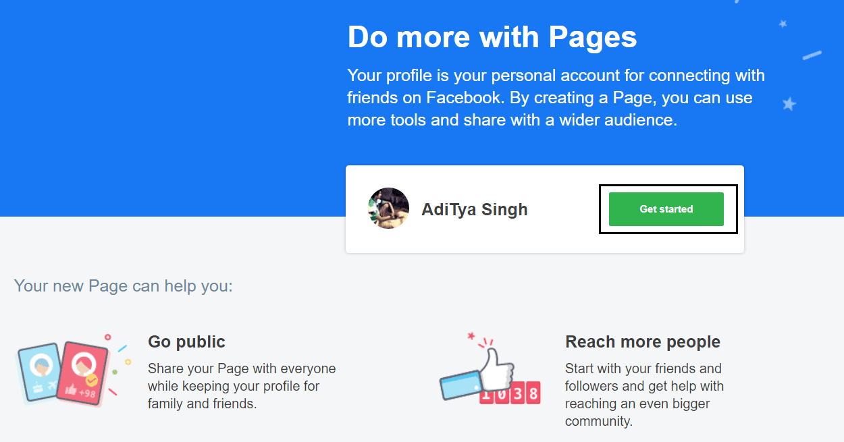
Task: Click the white confetti dash decoration
Action: pos(812,55)
